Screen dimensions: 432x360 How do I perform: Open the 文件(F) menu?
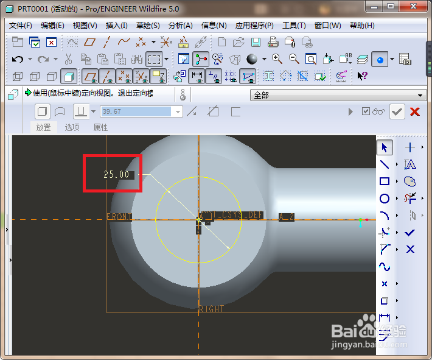coord(21,26)
